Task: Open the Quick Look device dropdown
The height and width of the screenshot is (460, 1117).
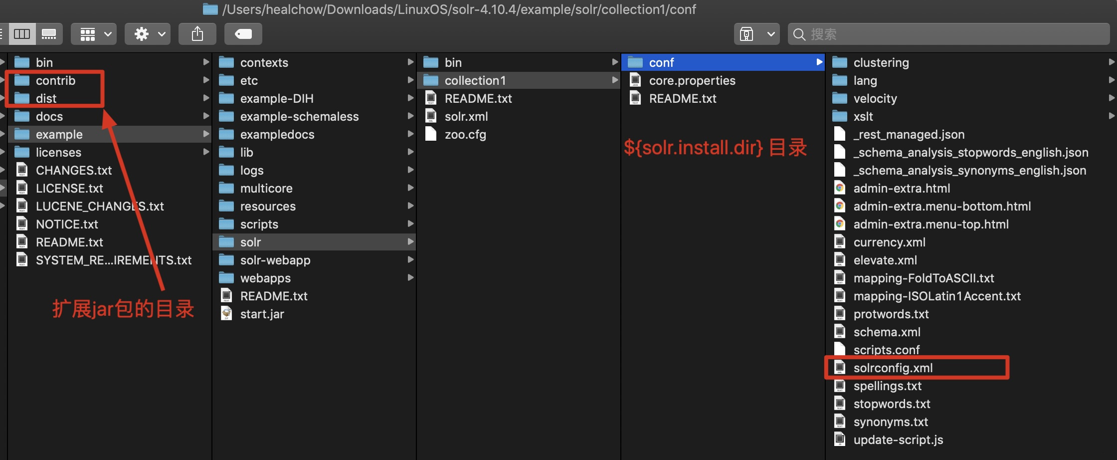Action: (757, 34)
